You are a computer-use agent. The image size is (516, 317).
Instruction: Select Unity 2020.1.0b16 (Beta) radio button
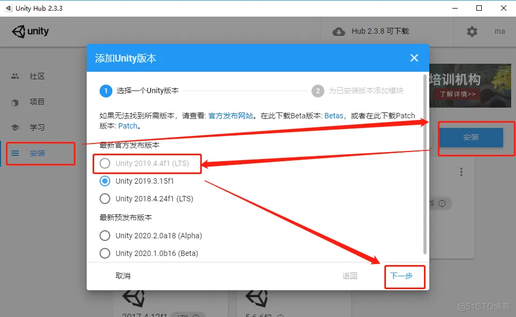(105, 253)
